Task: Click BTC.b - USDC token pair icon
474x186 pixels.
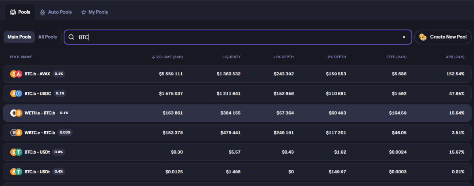Action: pos(16,93)
